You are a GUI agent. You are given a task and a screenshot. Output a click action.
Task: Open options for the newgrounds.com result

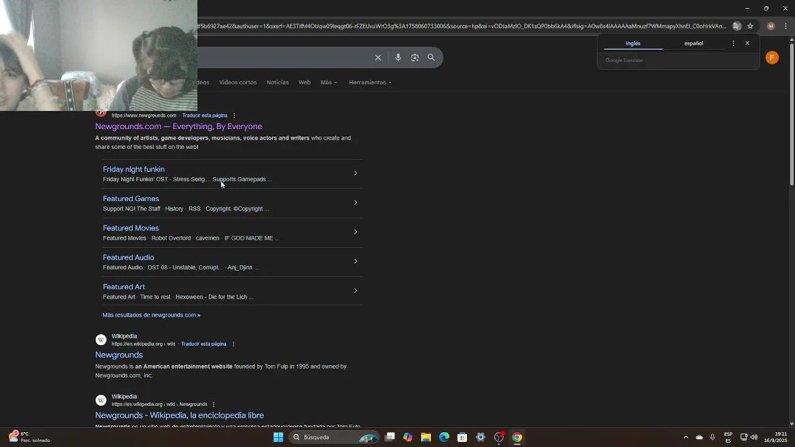click(234, 115)
